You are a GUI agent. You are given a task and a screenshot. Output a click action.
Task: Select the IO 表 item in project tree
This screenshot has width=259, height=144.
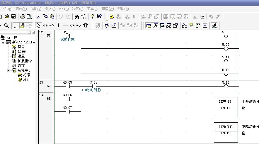21,52
